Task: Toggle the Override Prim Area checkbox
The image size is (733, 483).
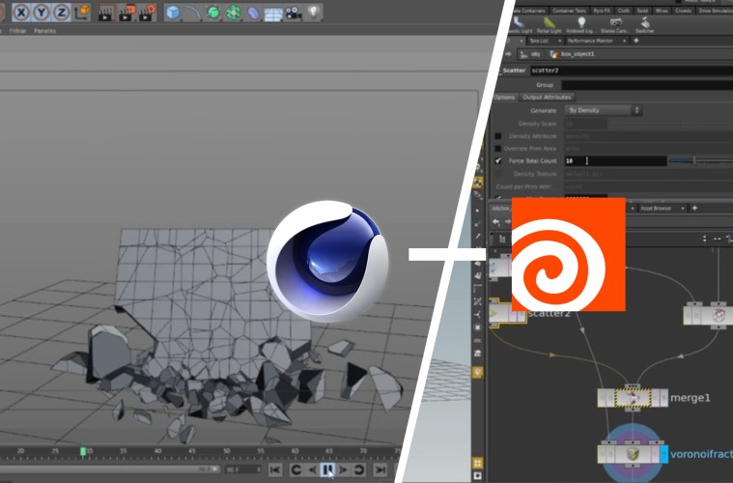Action: [x=498, y=149]
